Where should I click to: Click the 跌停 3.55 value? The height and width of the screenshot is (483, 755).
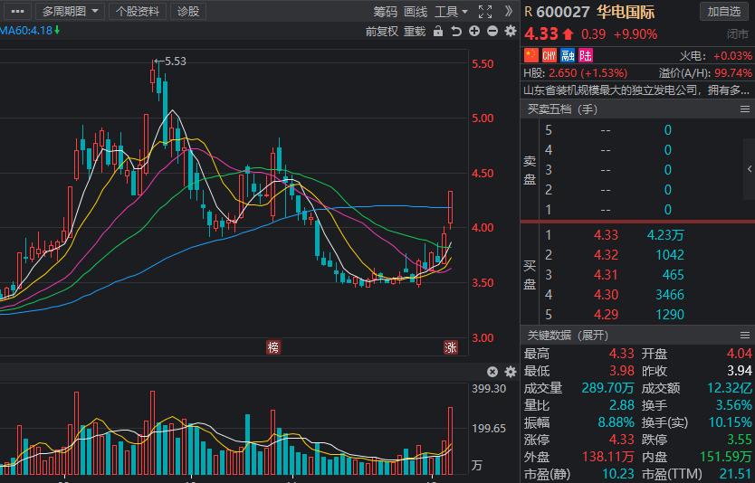pos(740,440)
